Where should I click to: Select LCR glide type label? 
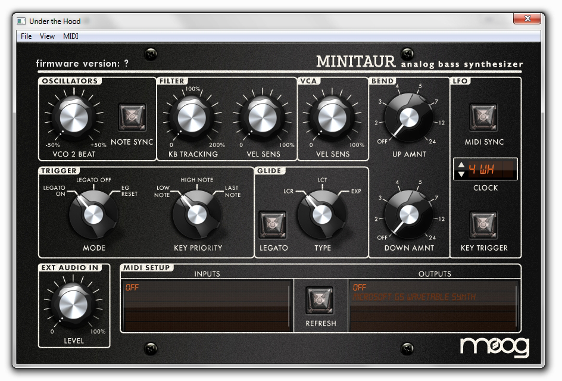(289, 191)
